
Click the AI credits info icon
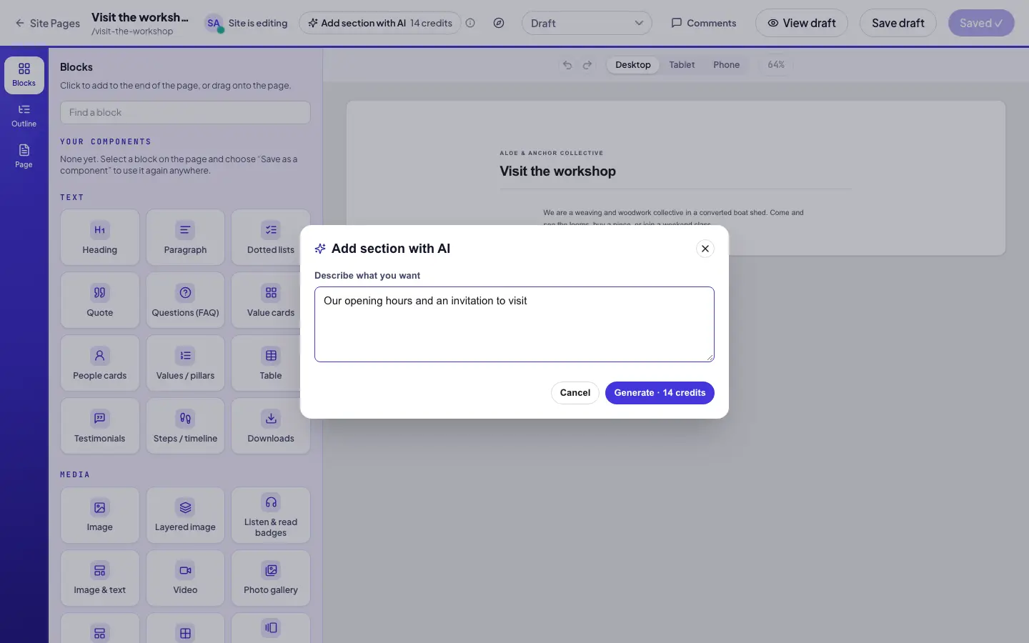pyautogui.click(x=470, y=23)
